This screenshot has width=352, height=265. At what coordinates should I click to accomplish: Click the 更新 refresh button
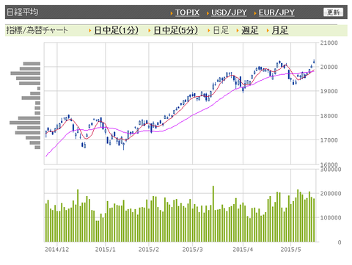333,12
